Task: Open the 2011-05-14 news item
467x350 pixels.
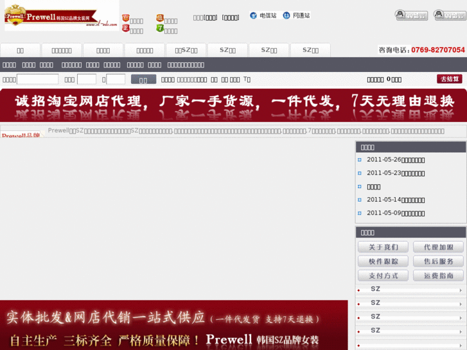Action: 396,200
